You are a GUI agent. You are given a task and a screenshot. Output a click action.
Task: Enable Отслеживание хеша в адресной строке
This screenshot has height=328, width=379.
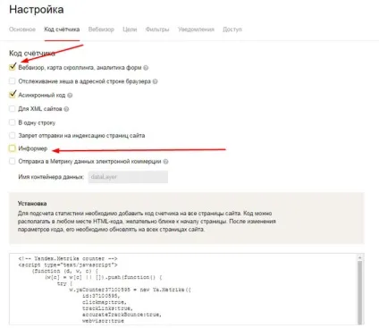pyautogui.click(x=13, y=81)
